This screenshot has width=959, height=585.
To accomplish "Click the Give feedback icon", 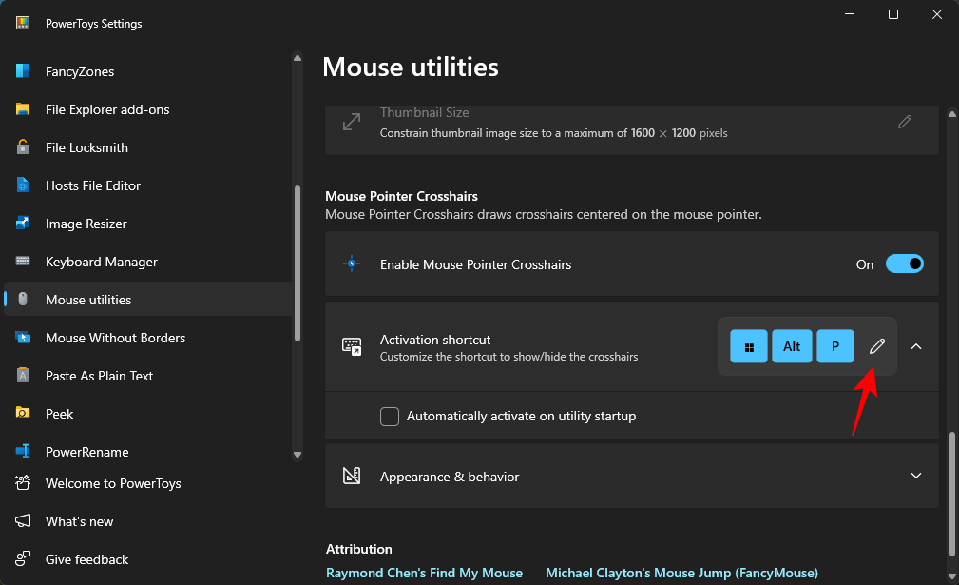I will (23, 558).
